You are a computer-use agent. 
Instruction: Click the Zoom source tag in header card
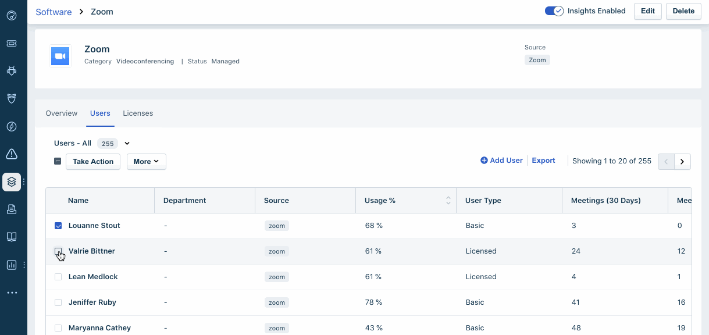pos(537,60)
